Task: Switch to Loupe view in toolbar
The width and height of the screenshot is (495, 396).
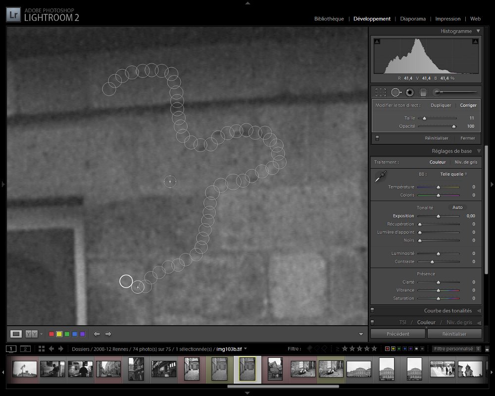Action: pyautogui.click(x=16, y=334)
